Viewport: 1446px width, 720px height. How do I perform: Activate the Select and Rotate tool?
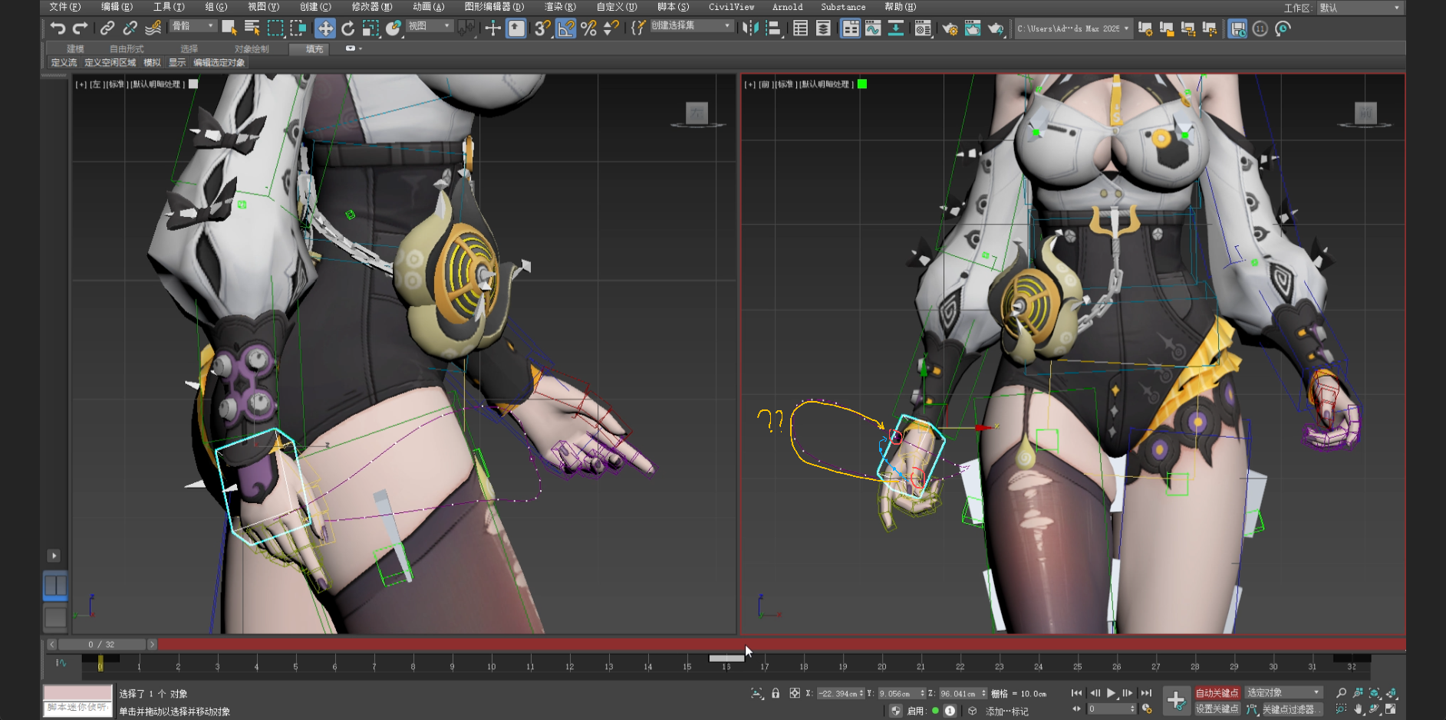coord(348,28)
